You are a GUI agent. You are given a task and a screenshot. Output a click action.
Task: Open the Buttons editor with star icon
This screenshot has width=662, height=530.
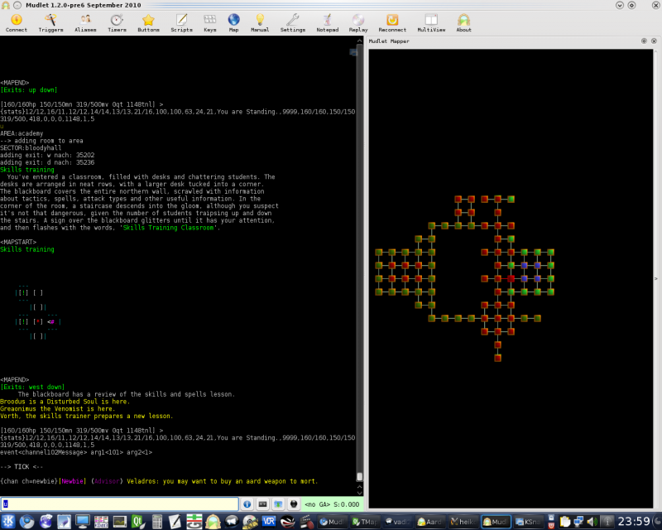point(148,23)
